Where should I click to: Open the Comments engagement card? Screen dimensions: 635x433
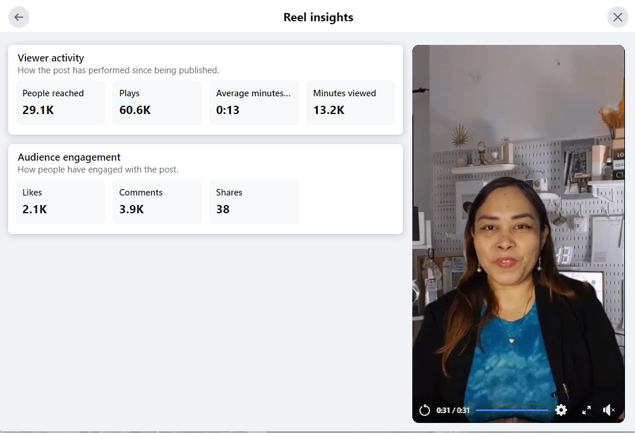pyautogui.click(x=157, y=201)
